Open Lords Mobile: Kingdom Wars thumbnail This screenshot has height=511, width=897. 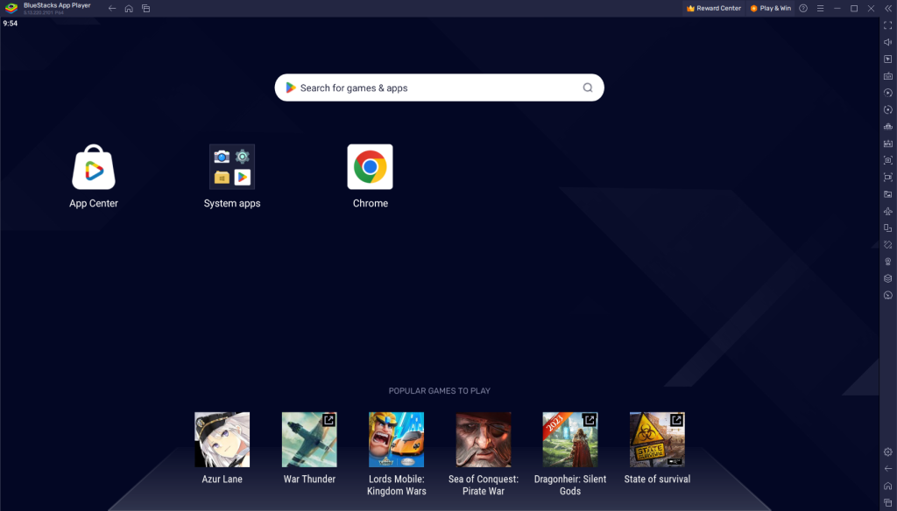[x=397, y=439]
